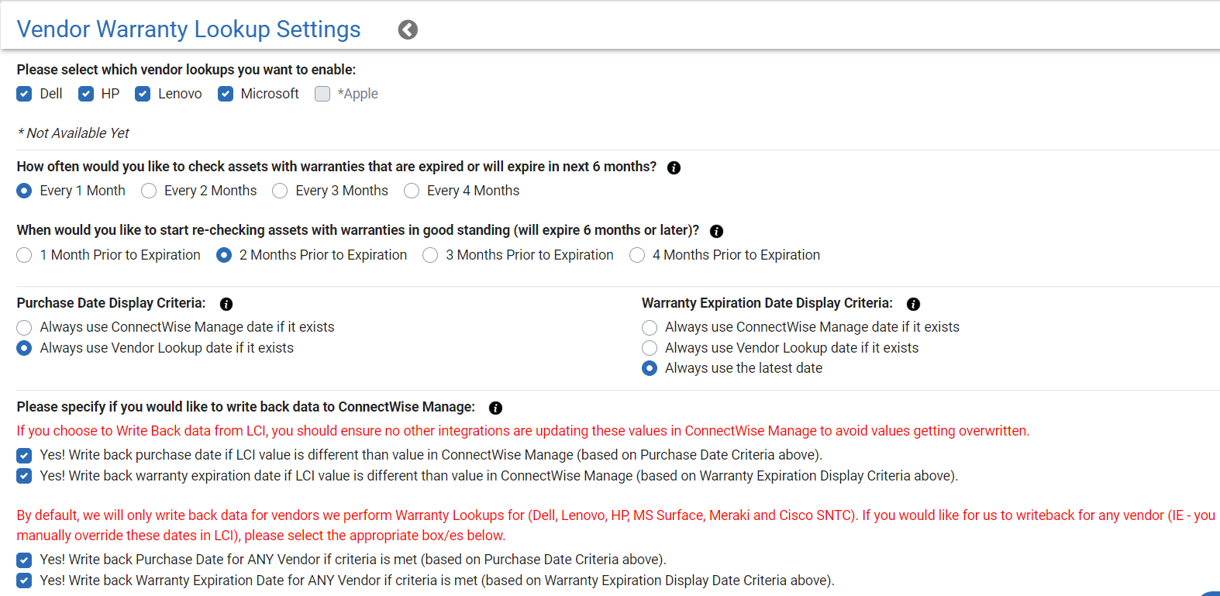
Task: Toggle the HP vendor lookup checkbox
Action: (x=86, y=94)
